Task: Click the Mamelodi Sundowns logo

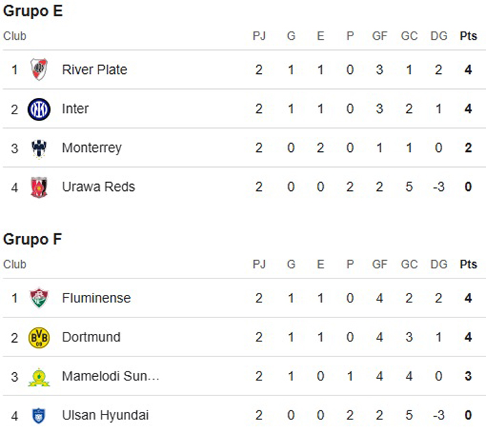Action: tap(39, 377)
